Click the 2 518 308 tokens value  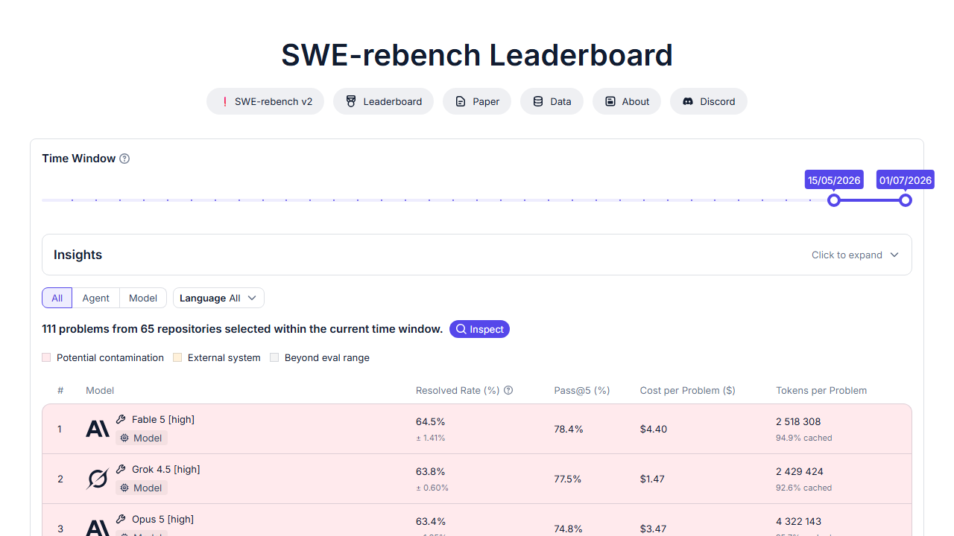(798, 421)
